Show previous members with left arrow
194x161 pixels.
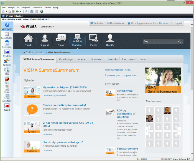tap(147, 131)
